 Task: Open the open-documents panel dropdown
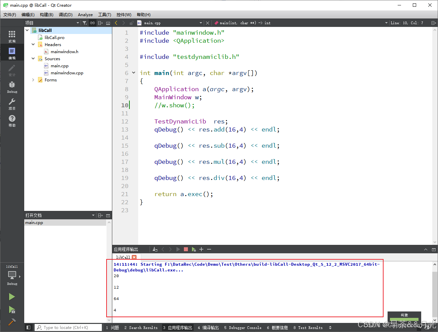(x=93, y=215)
